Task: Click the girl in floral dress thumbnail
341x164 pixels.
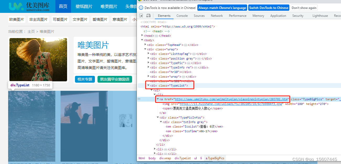Action: point(38,60)
